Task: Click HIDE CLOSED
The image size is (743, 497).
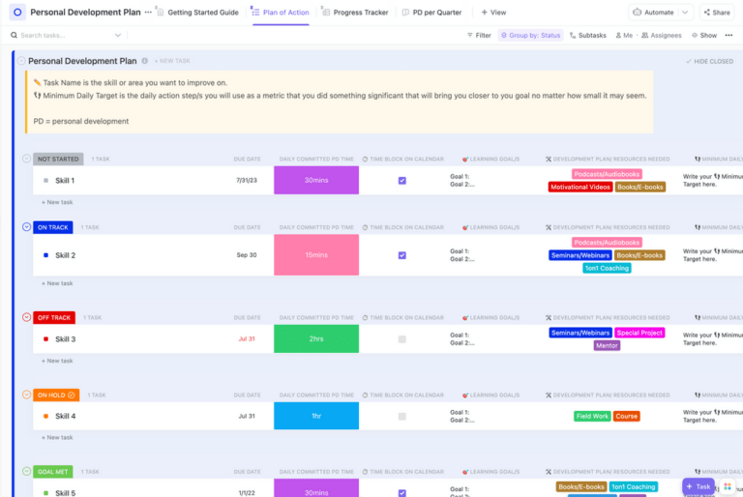Action: [x=709, y=62]
